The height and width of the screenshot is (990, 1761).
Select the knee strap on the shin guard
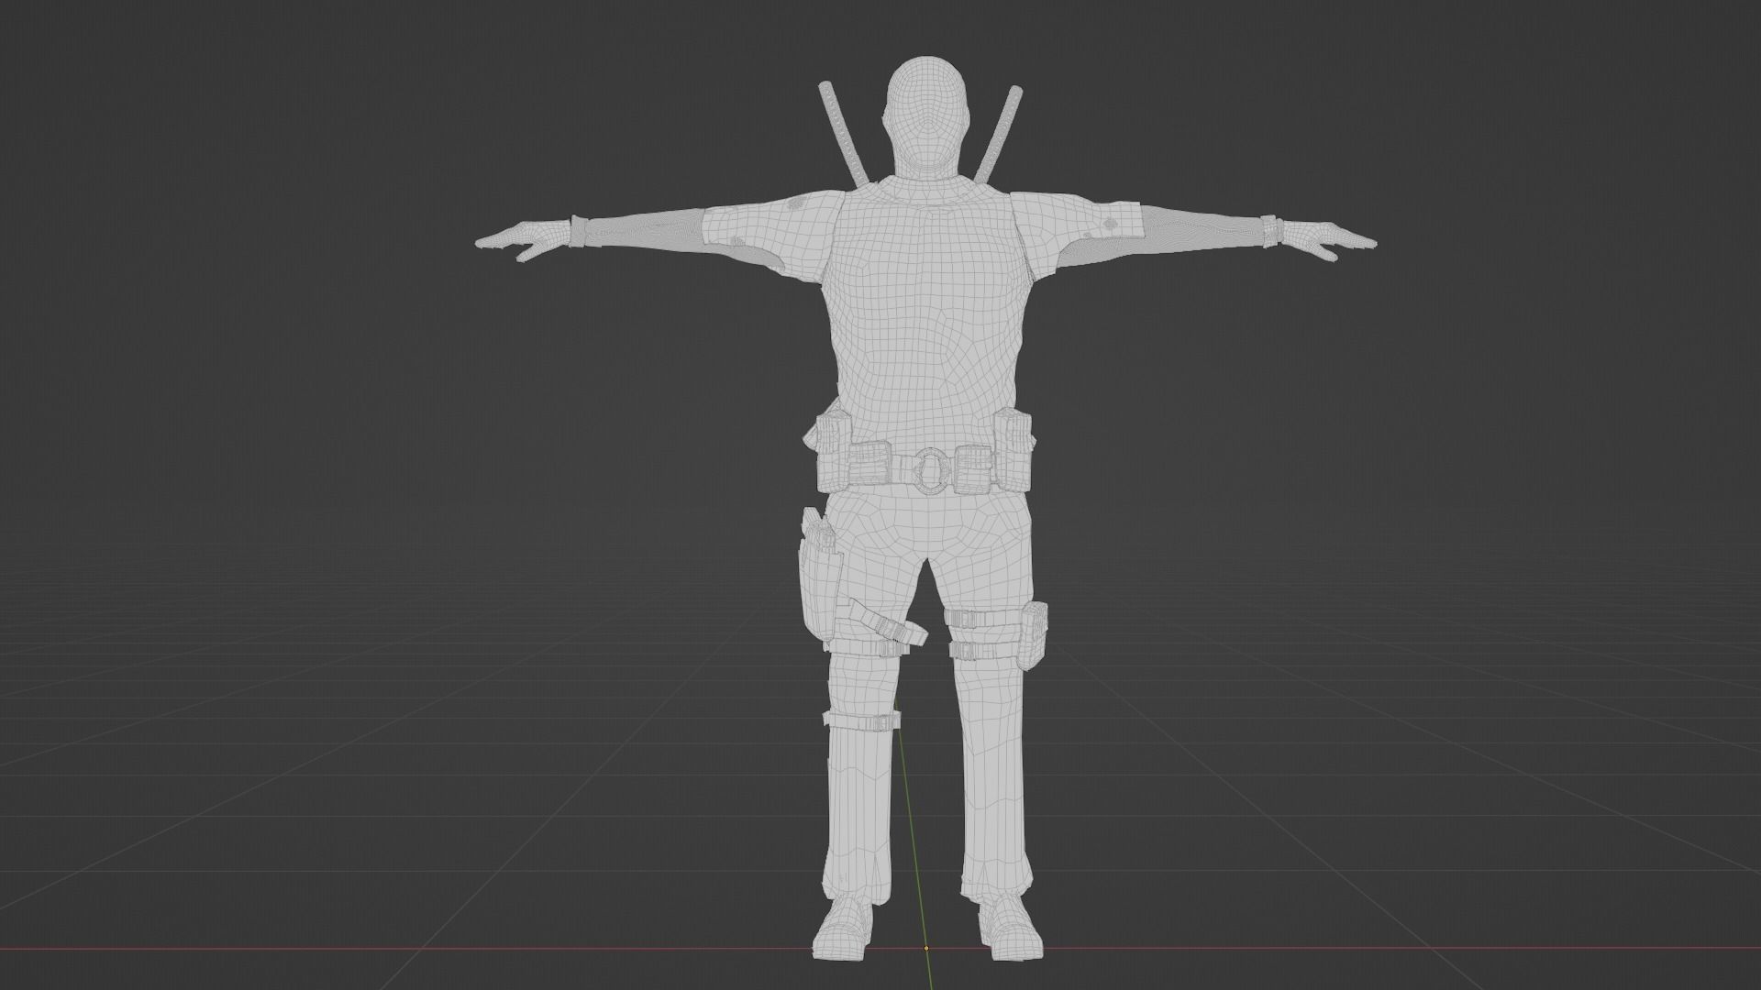[x=860, y=721]
